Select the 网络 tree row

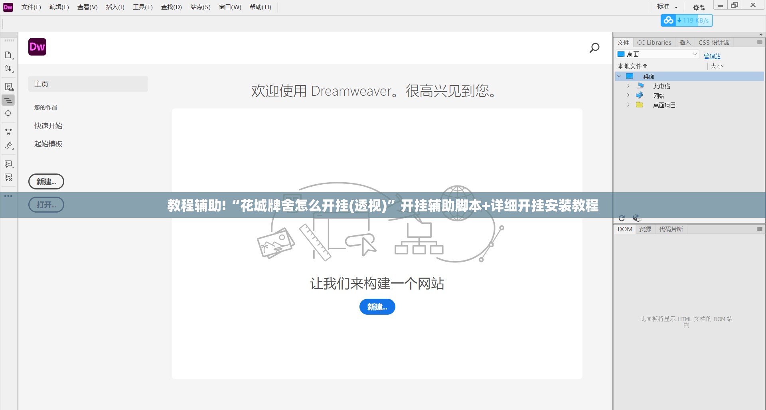[x=689, y=95]
